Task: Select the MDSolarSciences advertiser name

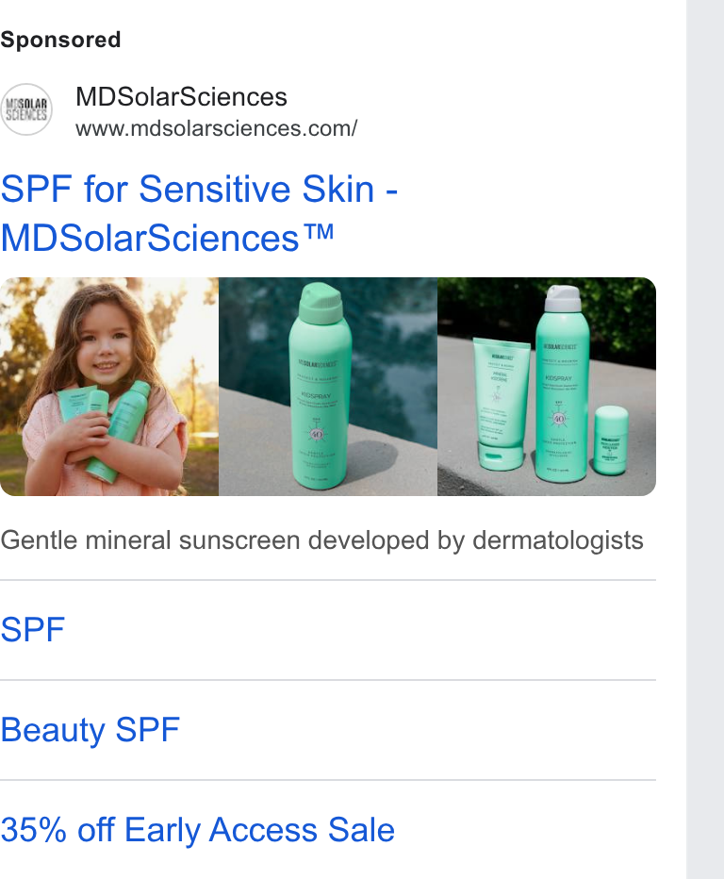Action: click(x=181, y=97)
